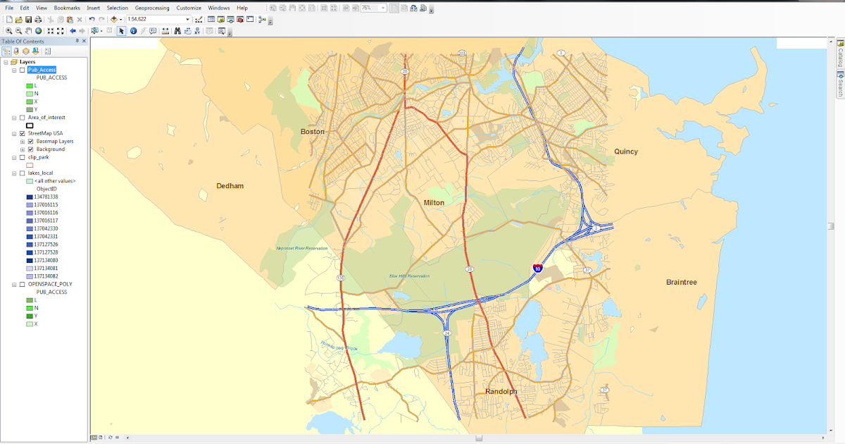845x444 pixels.
Task: Click the Add Data icon
Action: coord(113,19)
